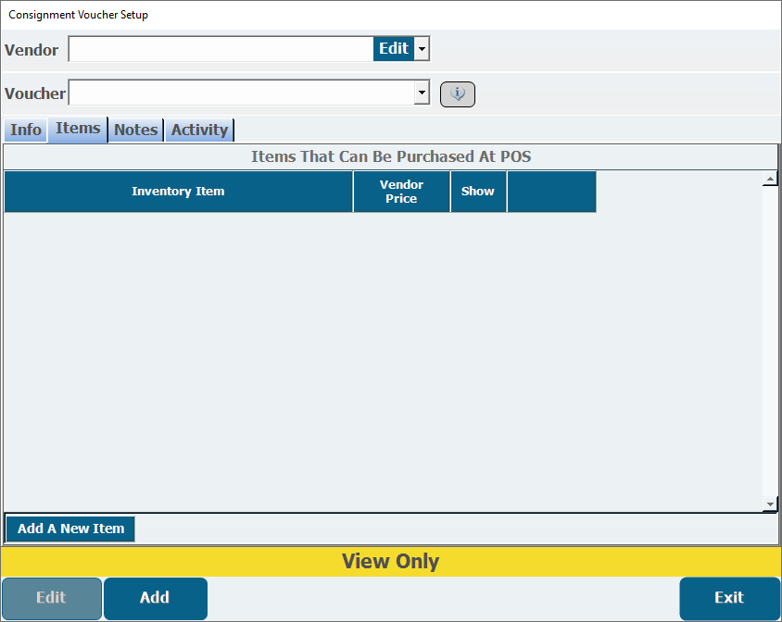Image resolution: width=782 pixels, height=622 pixels.
Task: Go to the Activity tab
Action: [199, 130]
